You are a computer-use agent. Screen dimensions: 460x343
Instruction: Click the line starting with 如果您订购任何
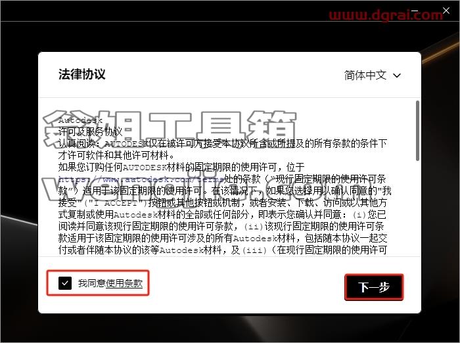(181, 168)
